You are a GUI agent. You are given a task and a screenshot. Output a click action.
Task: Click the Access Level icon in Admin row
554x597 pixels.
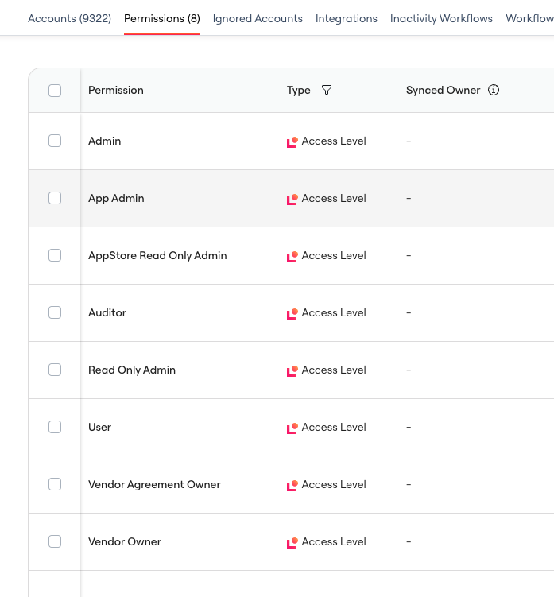coord(292,142)
